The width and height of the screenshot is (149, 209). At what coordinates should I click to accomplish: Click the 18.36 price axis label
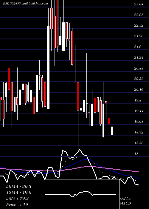point(139,143)
